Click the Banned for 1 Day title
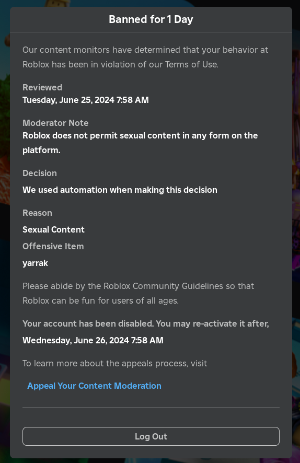Screen dimensions: 300x463 click(x=151, y=19)
